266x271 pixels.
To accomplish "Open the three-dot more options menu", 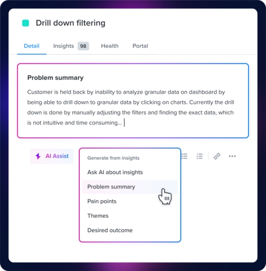I will (x=232, y=156).
